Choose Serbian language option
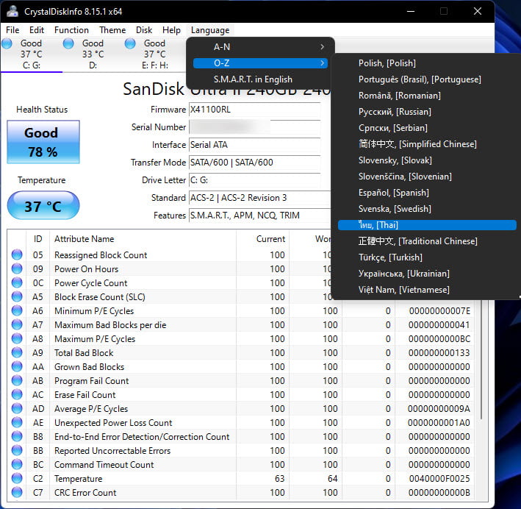This screenshot has height=509, width=521. (x=427, y=128)
